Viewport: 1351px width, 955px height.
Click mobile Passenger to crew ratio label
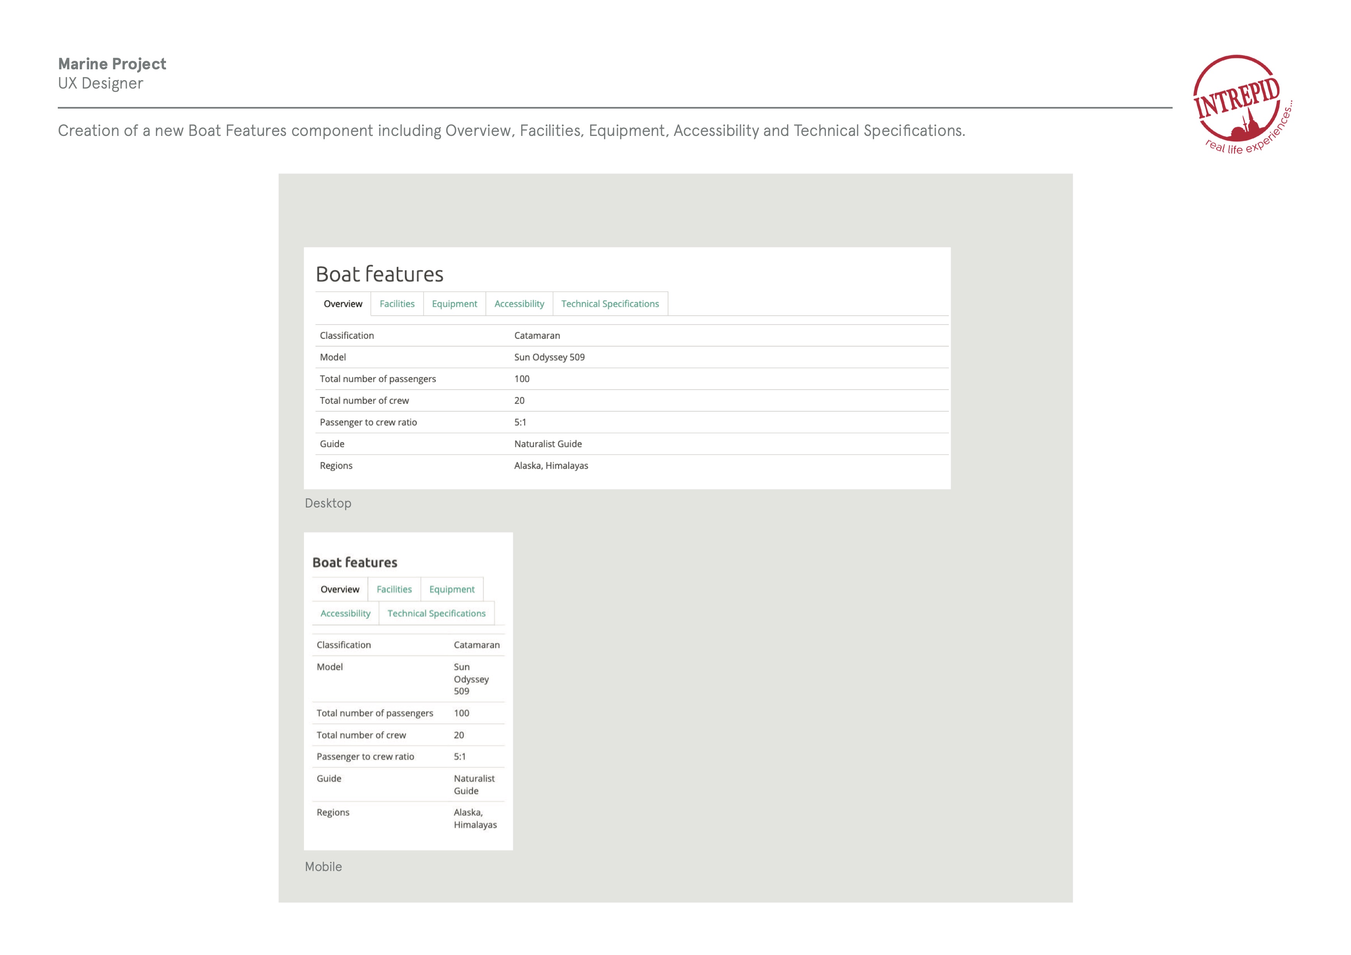(365, 757)
